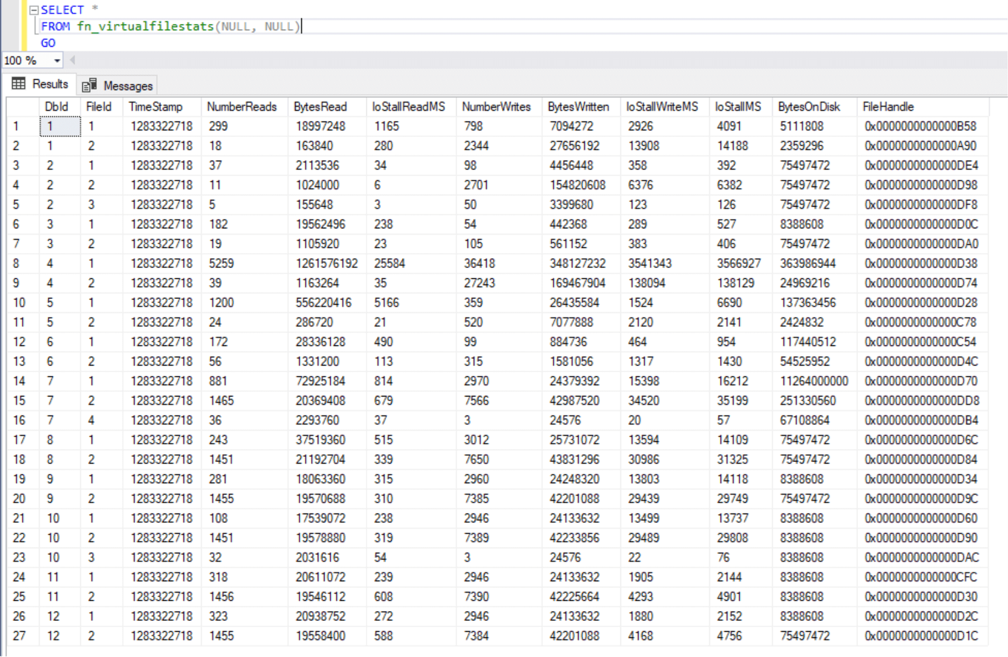The image size is (1008, 657).
Task: Click the FileHandle column header
Action: [888, 107]
